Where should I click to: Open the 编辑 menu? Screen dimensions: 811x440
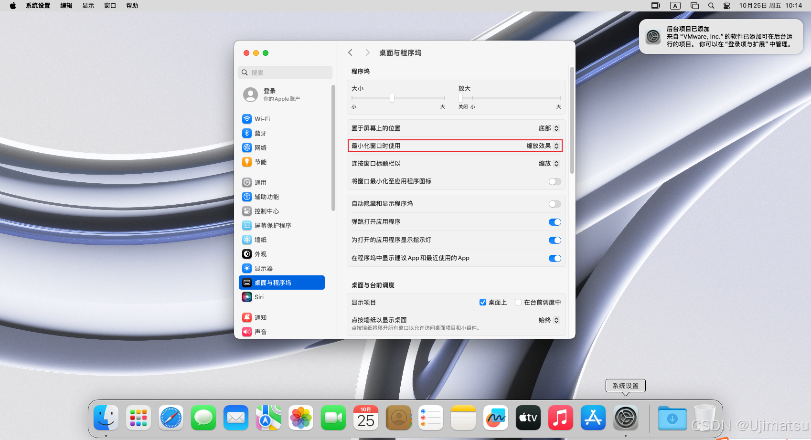tap(66, 6)
